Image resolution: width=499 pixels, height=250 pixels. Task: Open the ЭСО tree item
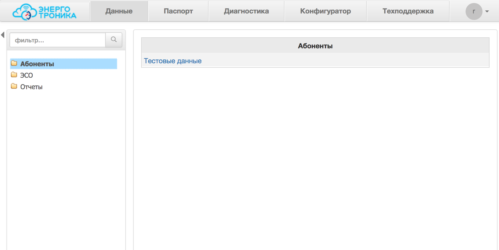[x=26, y=75]
